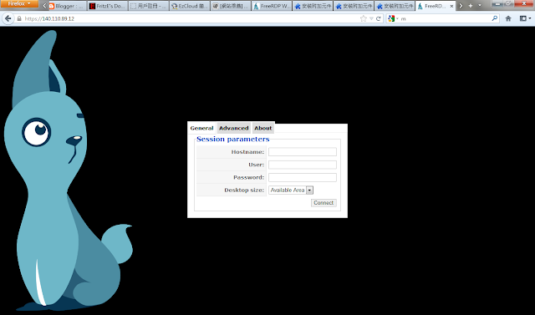Bookmark this page with the star icon
Viewport: 535px width, 315px height.
364,18
